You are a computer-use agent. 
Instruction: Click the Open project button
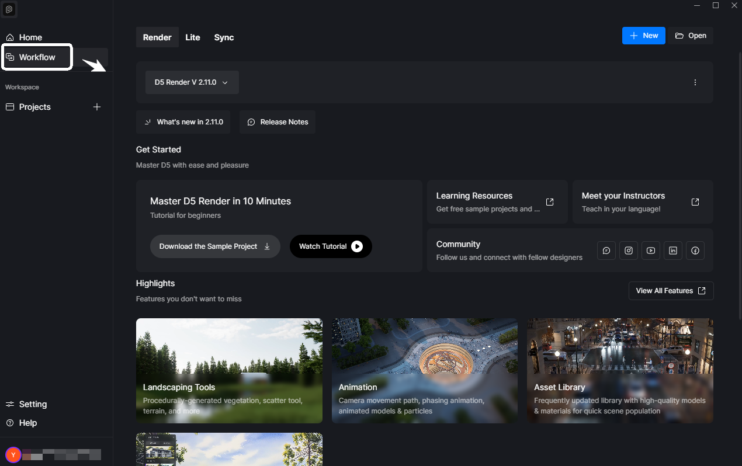(691, 36)
